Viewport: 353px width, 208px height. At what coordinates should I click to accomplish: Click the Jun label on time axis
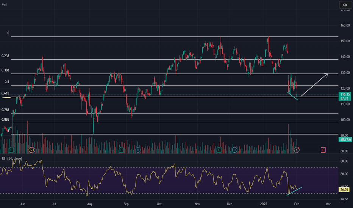point(22,204)
